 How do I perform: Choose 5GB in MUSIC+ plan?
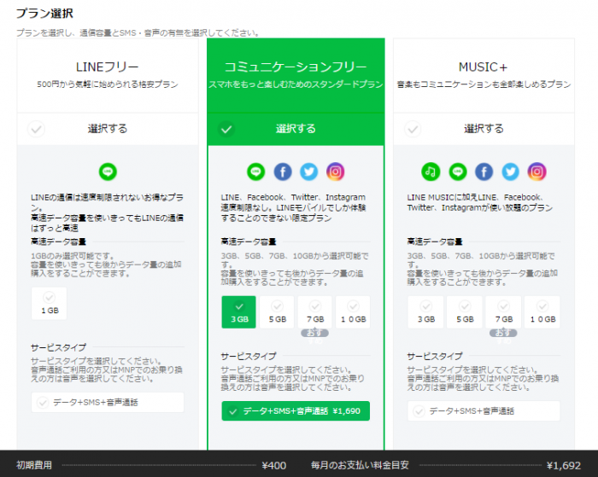[465, 312]
